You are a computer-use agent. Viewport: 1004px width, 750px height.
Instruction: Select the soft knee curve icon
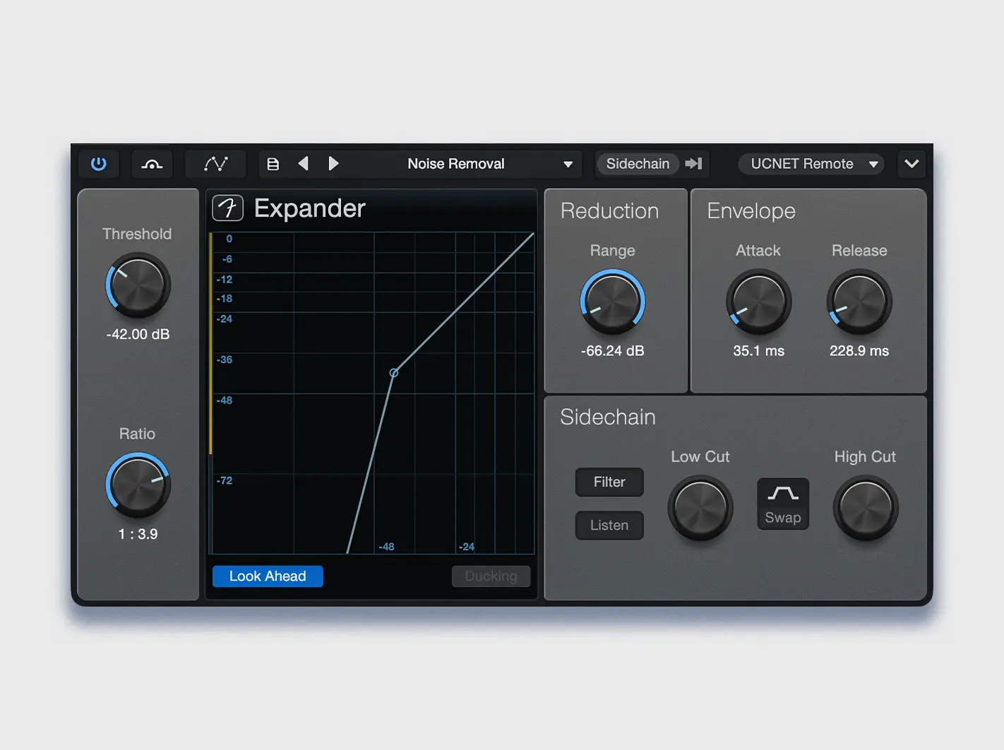pos(152,163)
